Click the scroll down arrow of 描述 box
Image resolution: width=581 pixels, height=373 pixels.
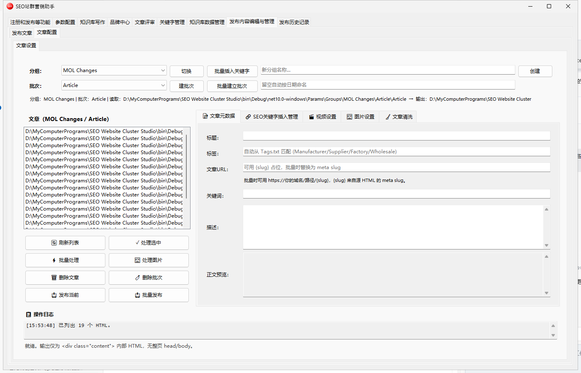click(x=547, y=245)
